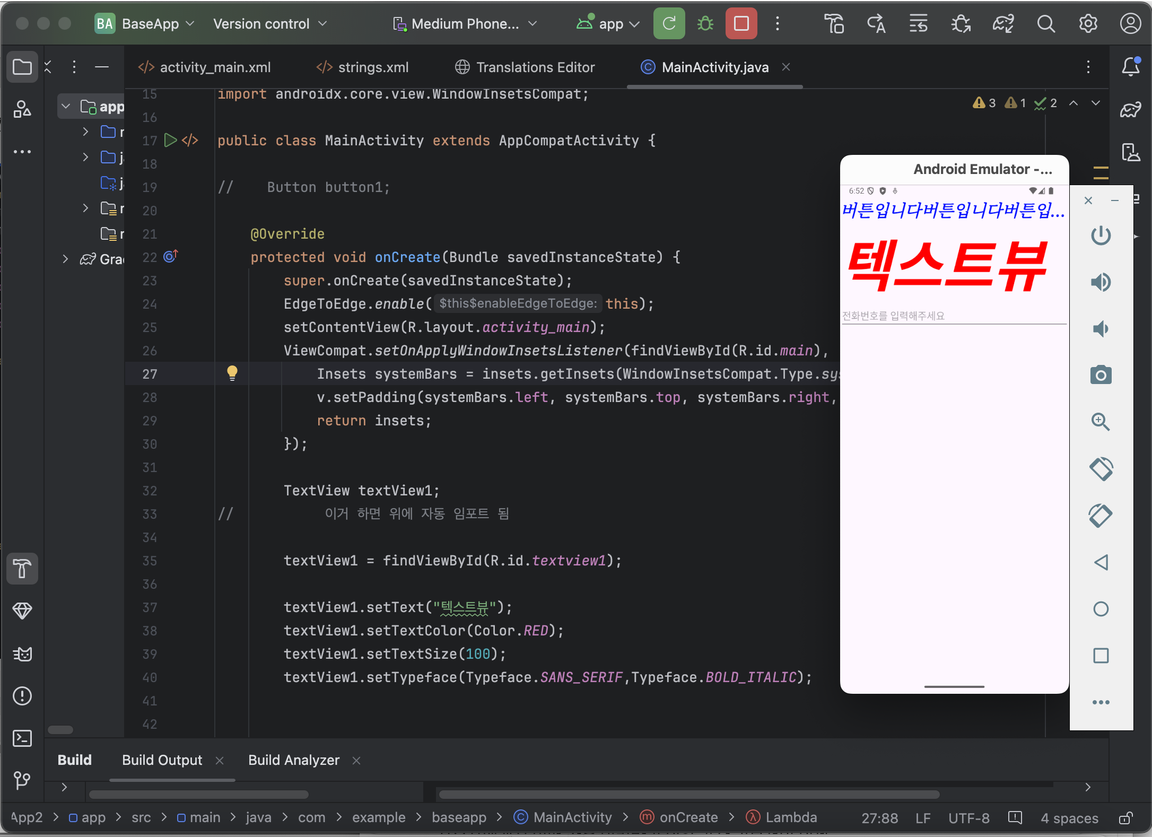Viewport: 1152px width, 837px height.
Task: Switch to the Build Analyzer tab
Action: 293,760
